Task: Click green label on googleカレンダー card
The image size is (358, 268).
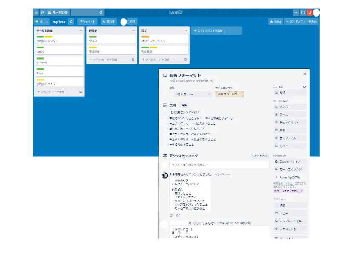Action: [x=40, y=37]
